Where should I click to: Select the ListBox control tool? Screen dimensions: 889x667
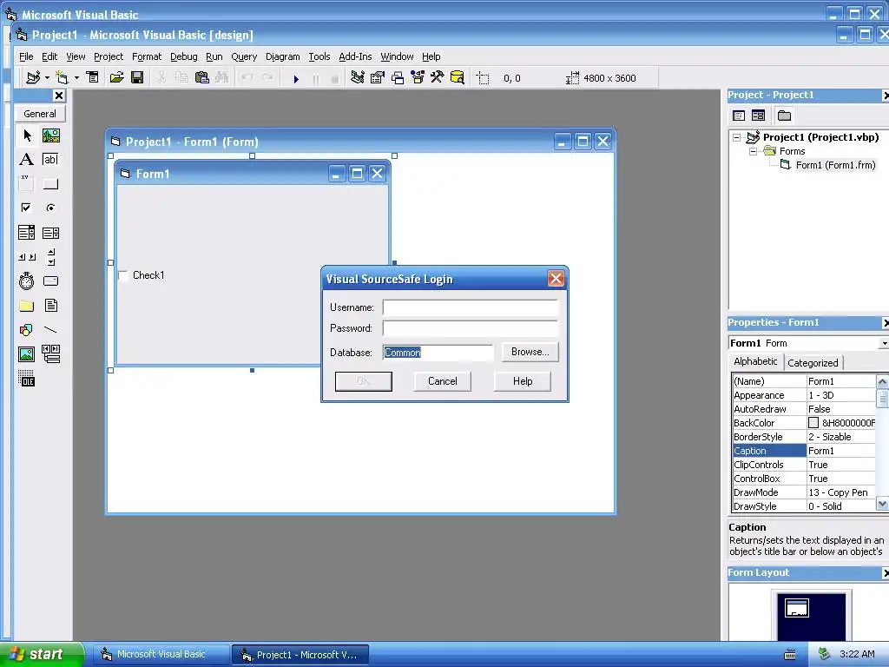[x=51, y=233]
